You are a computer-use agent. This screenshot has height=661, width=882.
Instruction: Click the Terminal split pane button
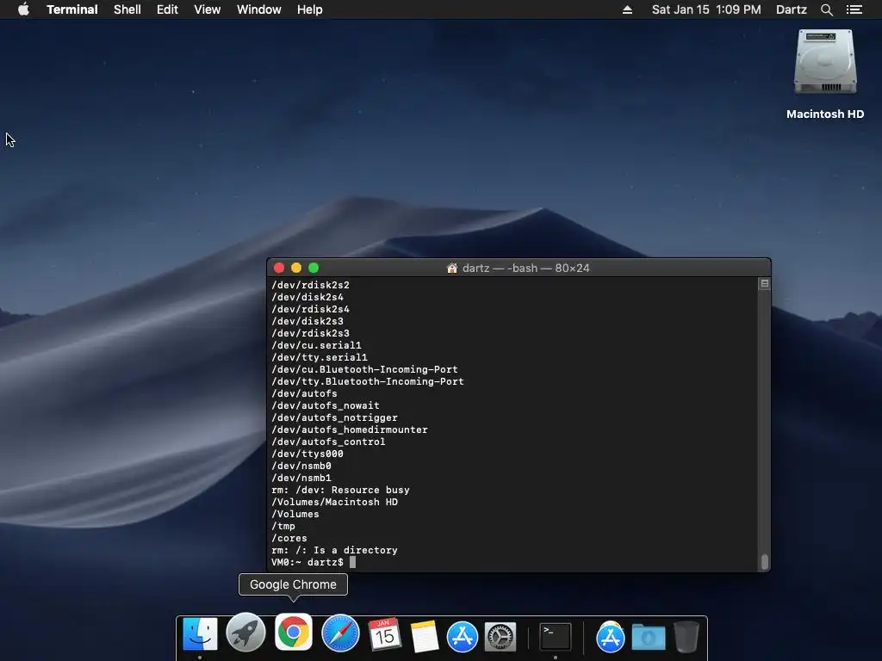(x=765, y=284)
